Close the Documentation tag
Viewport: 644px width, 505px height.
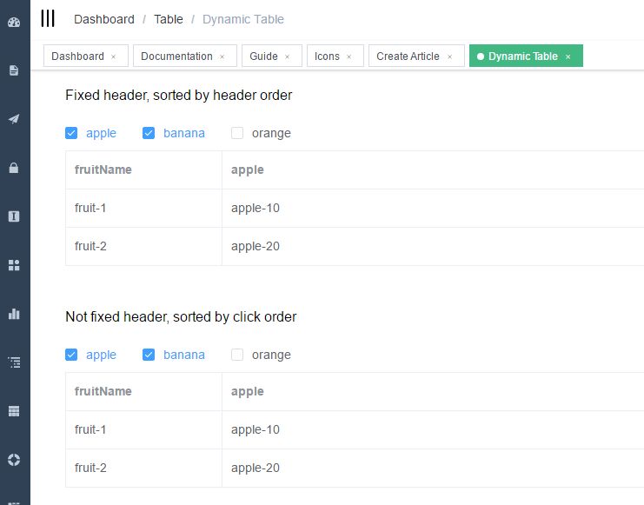pyautogui.click(x=222, y=56)
